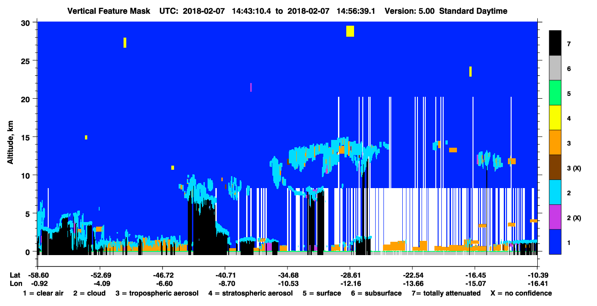Click the '1 = clear air' legend text
This screenshot has height=306, width=597.
tap(43, 293)
